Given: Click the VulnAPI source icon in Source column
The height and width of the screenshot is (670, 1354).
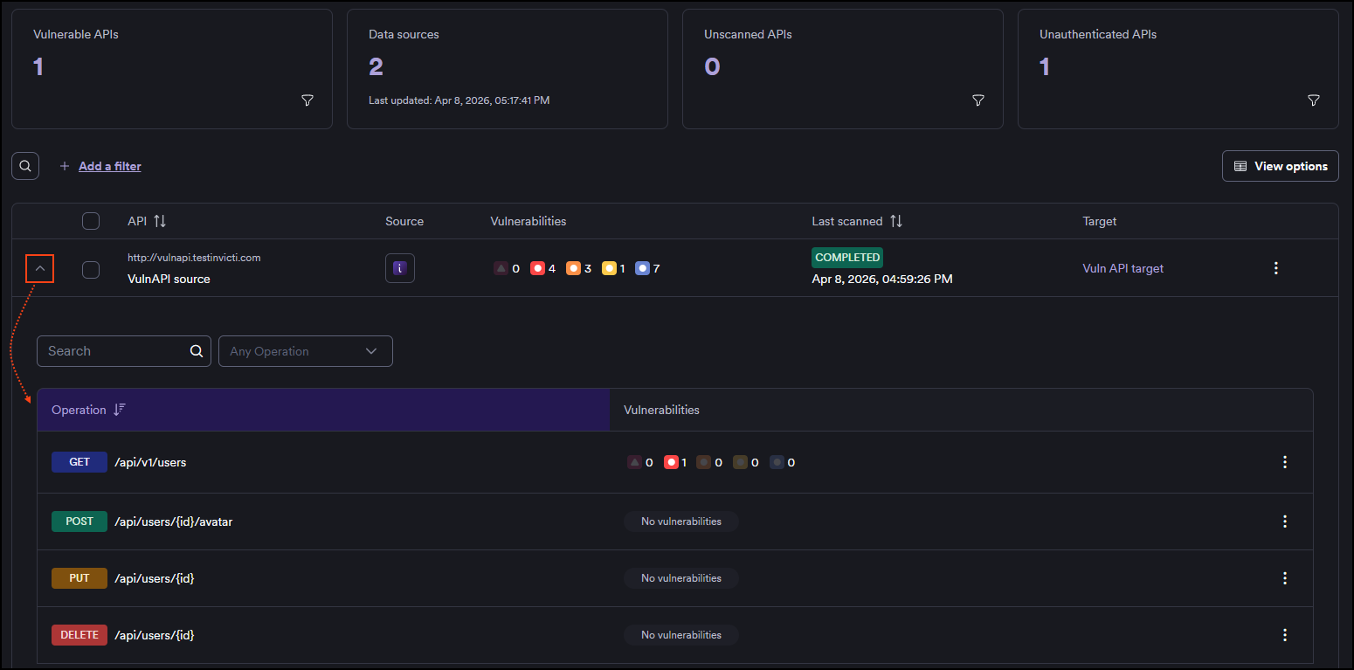Looking at the screenshot, I should click(x=400, y=268).
